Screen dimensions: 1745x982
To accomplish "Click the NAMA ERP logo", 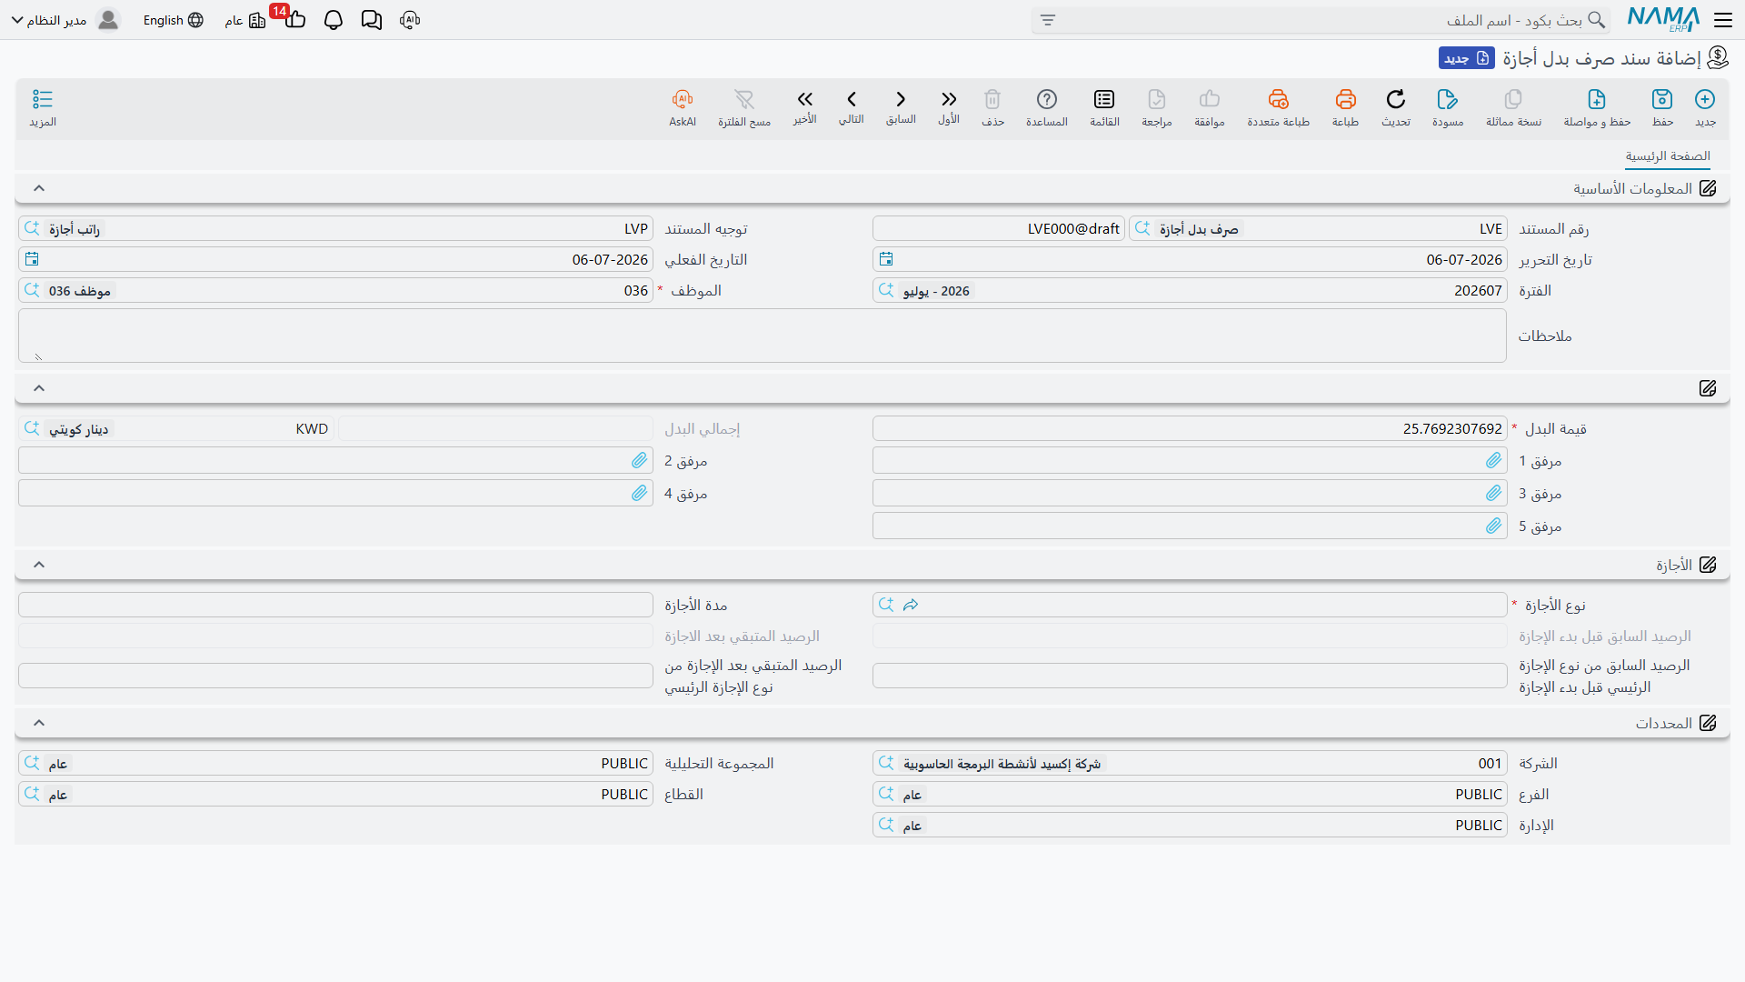I will 1663,19.
